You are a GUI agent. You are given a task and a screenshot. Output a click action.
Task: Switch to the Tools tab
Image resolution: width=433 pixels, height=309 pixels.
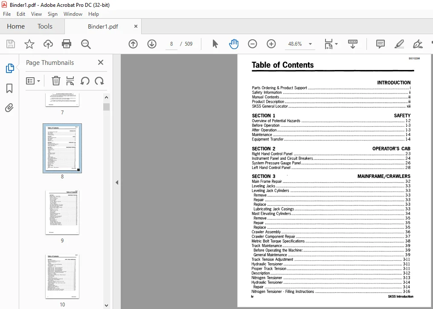point(45,26)
